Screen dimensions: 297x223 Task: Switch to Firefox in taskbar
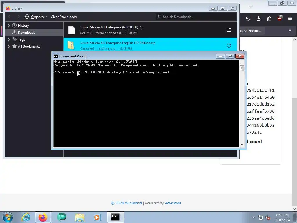43,217
